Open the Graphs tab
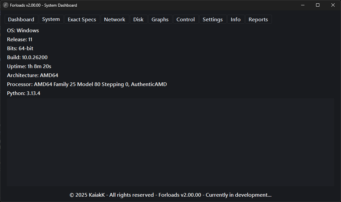The height and width of the screenshot is (202, 341). tap(160, 19)
